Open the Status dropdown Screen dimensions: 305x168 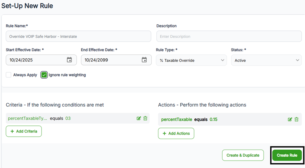click(x=266, y=60)
